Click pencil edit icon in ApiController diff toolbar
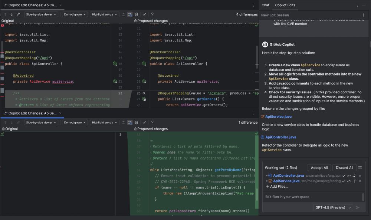371x220 pixels. point(18,14)
